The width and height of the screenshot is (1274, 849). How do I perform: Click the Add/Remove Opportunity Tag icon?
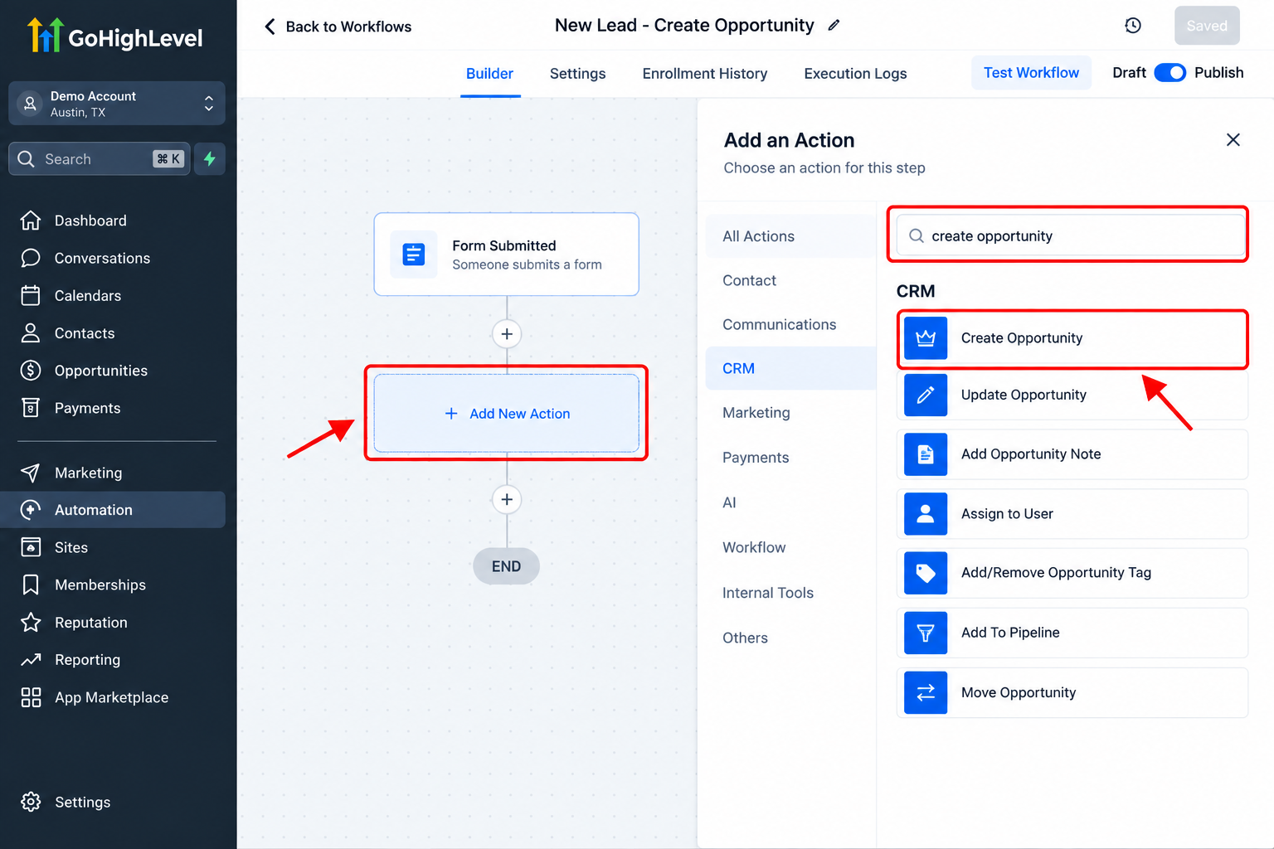click(x=926, y=573)
